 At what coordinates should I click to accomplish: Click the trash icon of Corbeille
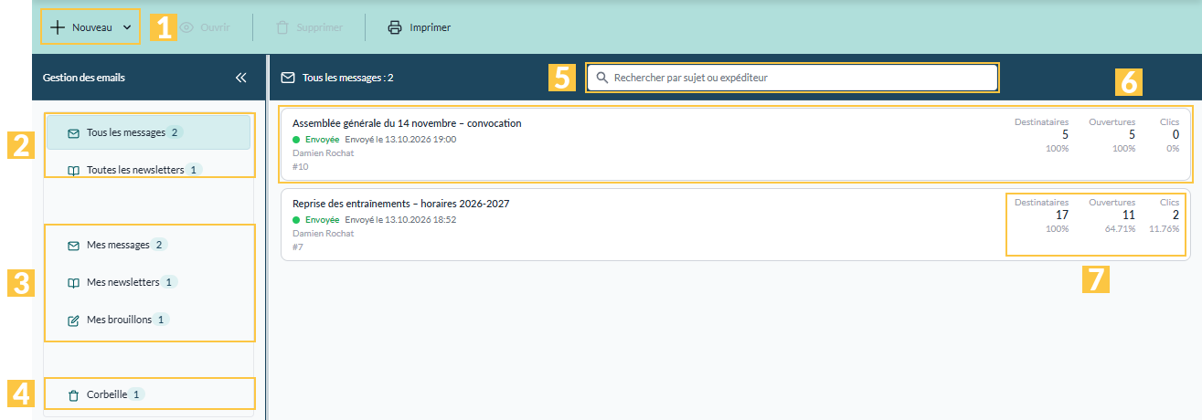pyautogui.click(x=73, y=395)
